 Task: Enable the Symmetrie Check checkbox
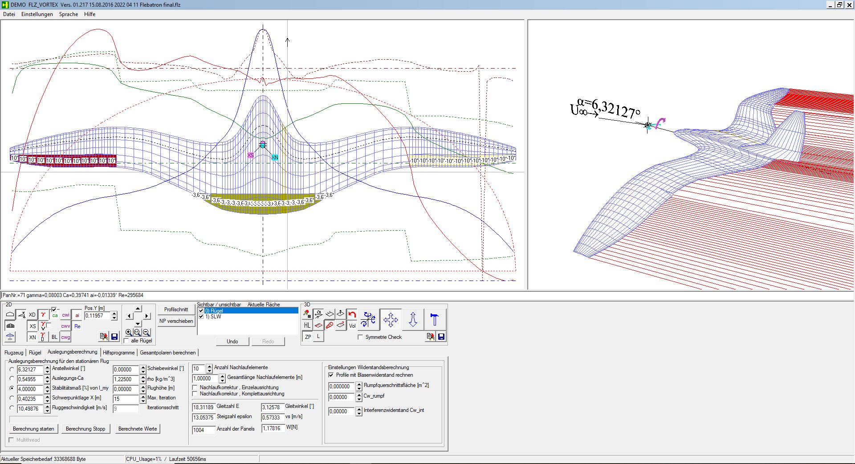click(360, 337)
